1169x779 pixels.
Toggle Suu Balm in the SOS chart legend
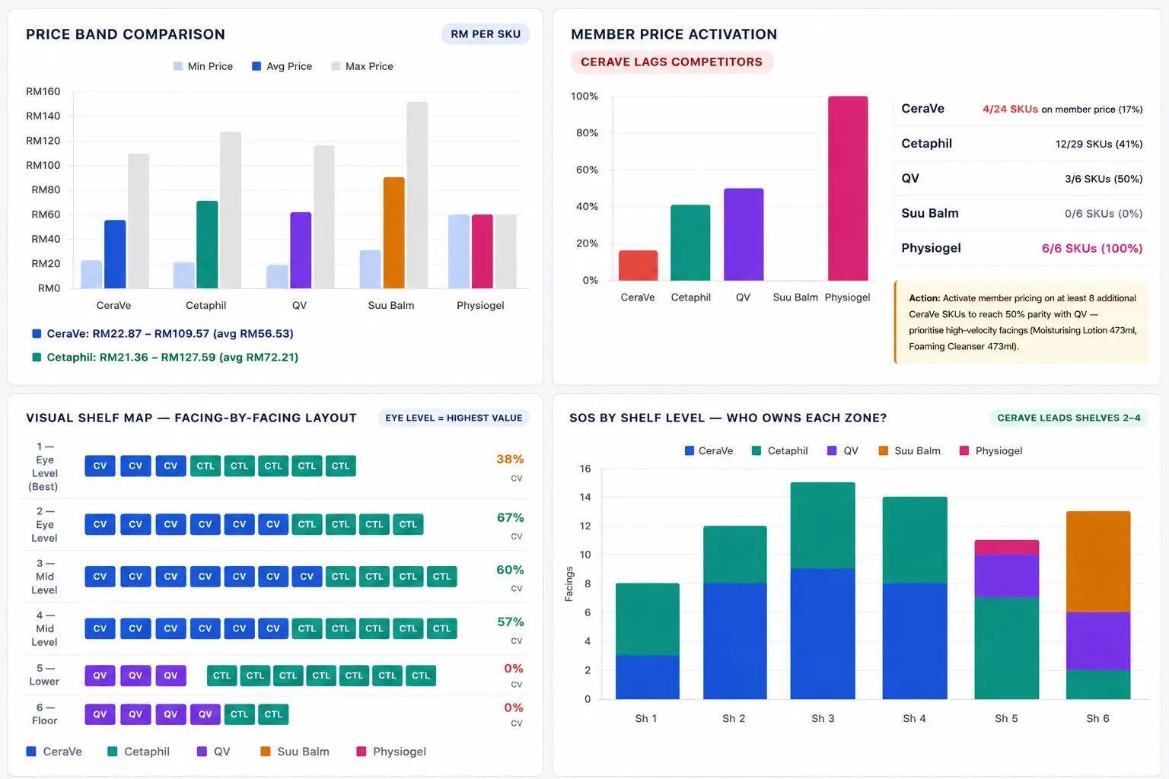(909, 450)
